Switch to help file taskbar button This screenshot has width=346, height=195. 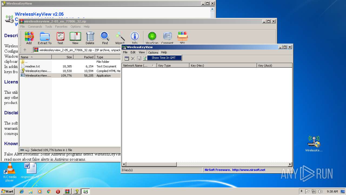(x=76, y=191)
